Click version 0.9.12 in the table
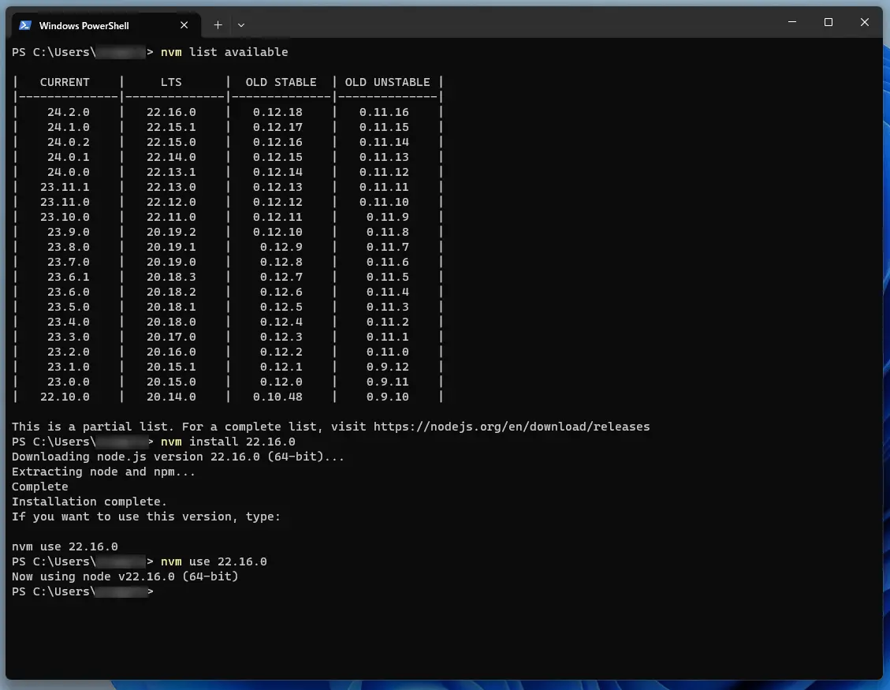890x690 pixels. (388, 367)
